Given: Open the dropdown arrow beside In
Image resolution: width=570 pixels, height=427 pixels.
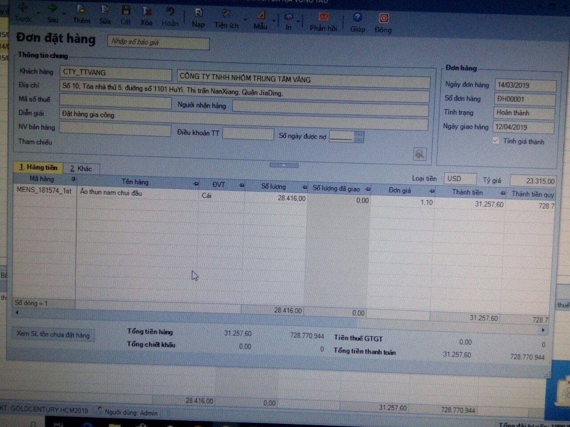Looking at the screenshot, I should 298,21.
